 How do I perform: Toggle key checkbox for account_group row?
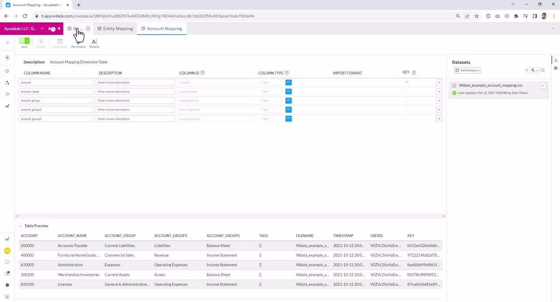(x=406, y=100)
